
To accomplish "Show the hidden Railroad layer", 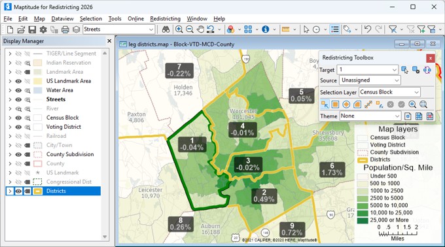I will tap(18, 137).
